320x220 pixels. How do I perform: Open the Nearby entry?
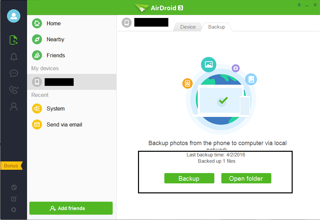click(55, 39)
